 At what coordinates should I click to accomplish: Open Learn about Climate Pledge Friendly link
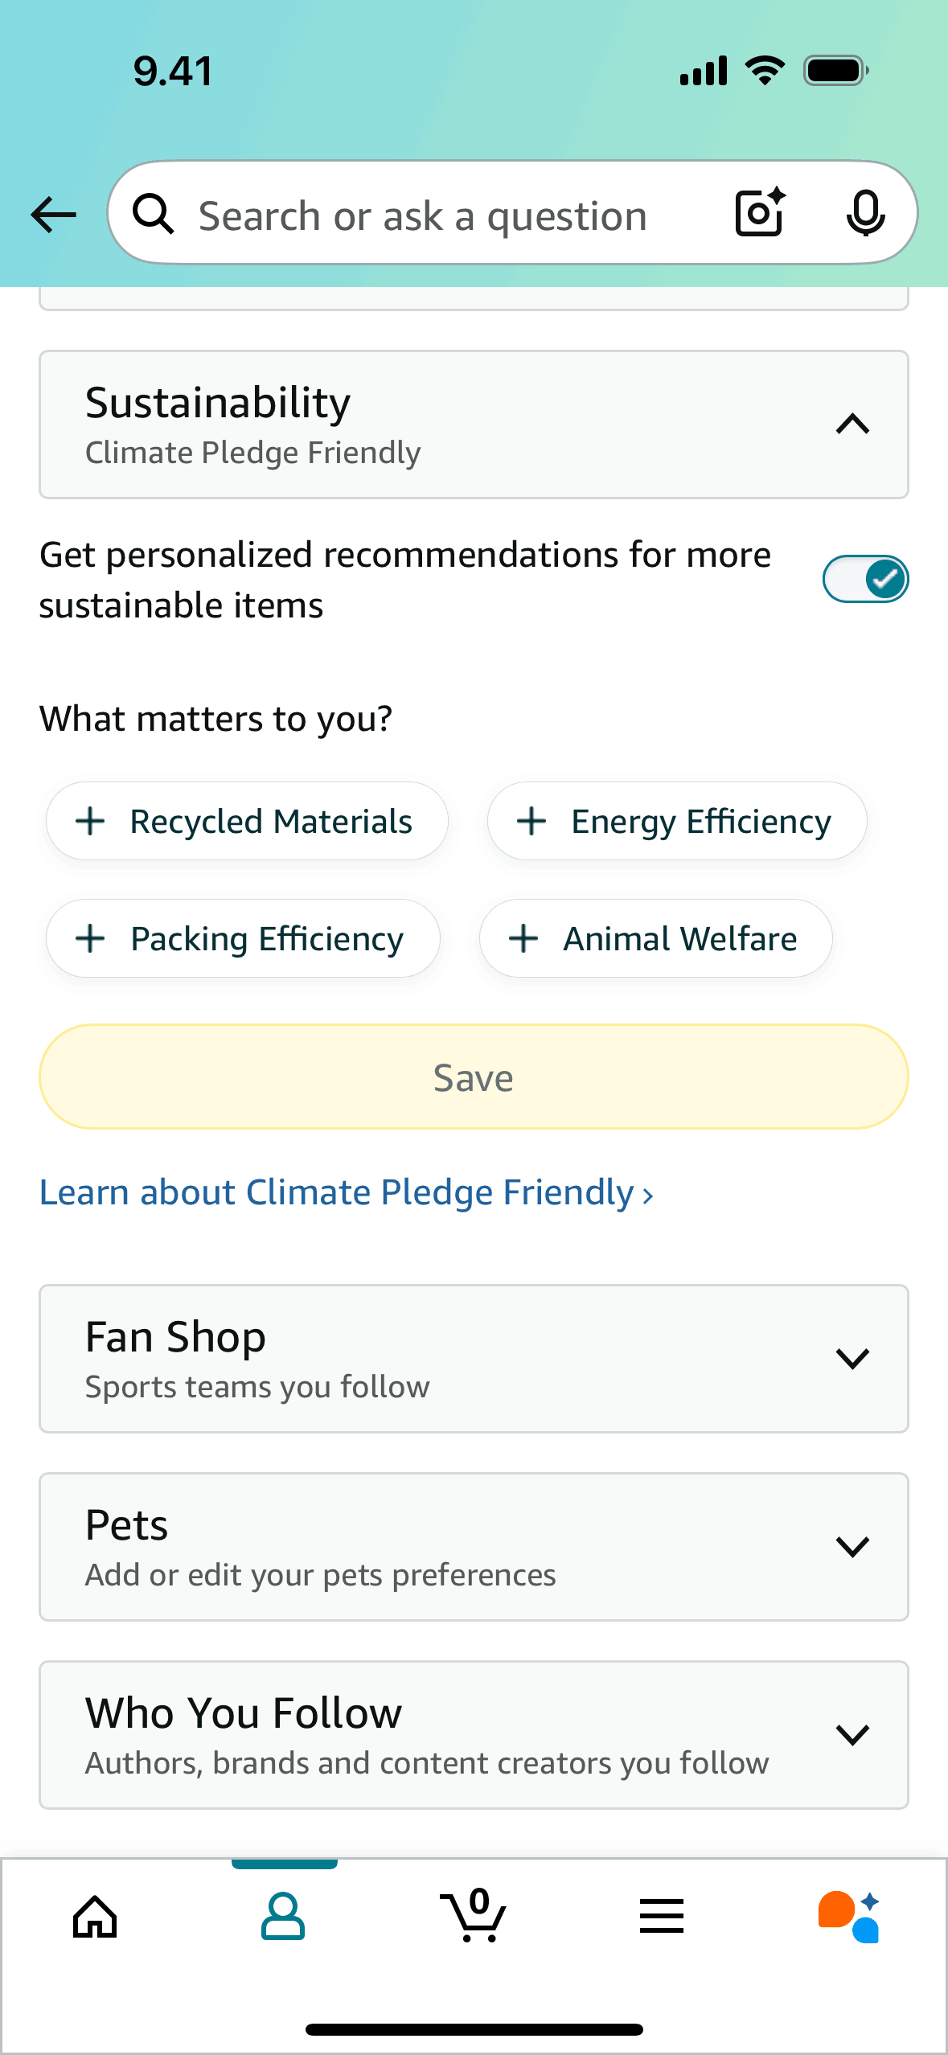click(347, 1193)
